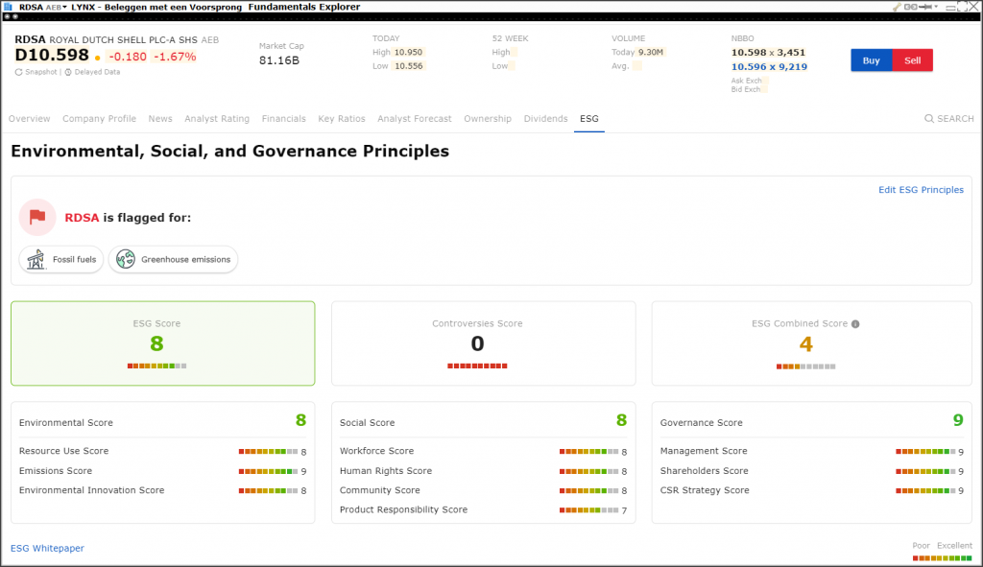Open the Financials tab
Screen dimensions: 983x567
pos(283,118)
